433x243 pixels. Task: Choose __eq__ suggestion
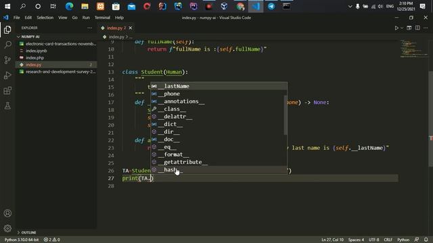tap(217, 147)
